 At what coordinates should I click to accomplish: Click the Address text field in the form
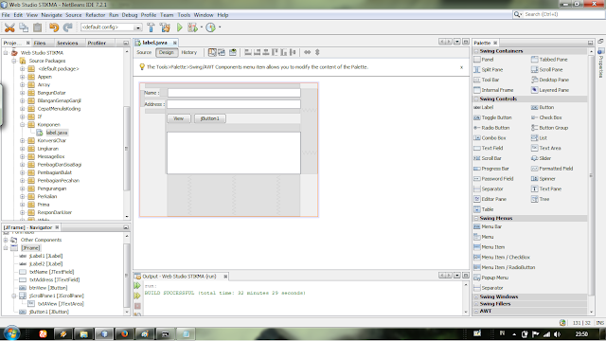(x=234, y=104)
